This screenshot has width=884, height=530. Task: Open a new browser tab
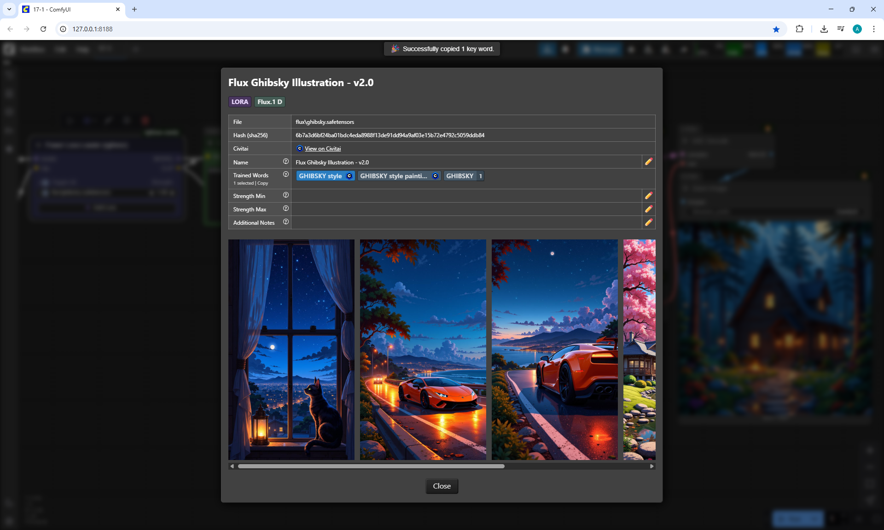[x=134, y=9]
